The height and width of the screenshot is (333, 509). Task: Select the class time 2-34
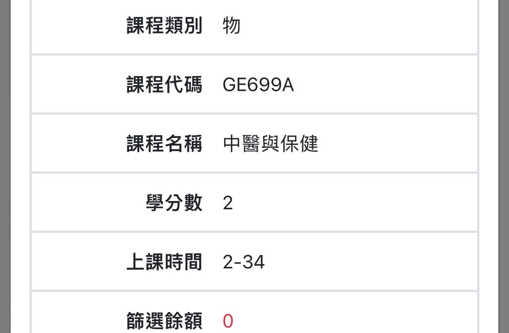tap(244, 262)
